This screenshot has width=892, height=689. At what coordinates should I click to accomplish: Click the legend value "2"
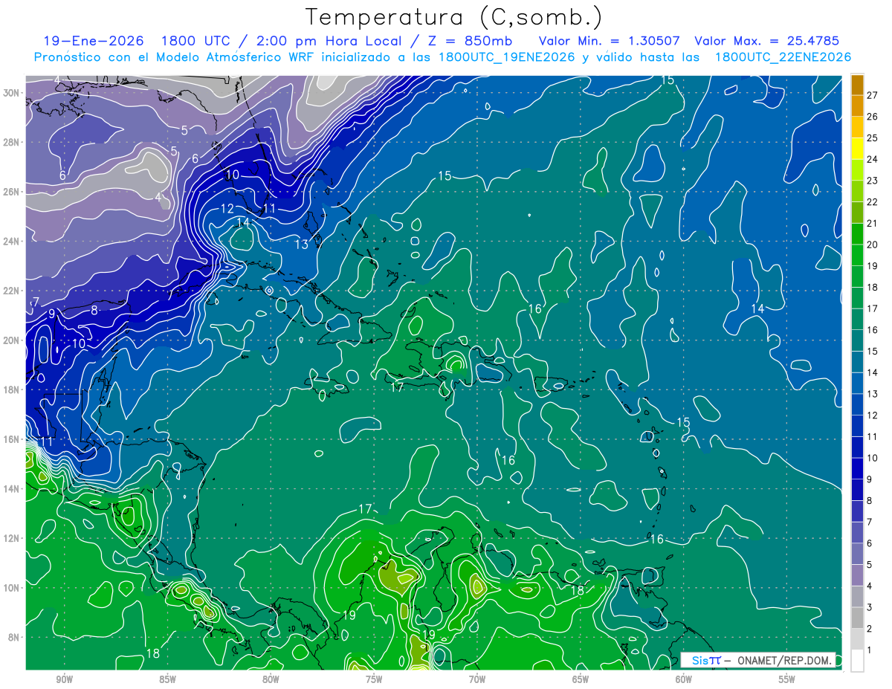pos(870,629)
